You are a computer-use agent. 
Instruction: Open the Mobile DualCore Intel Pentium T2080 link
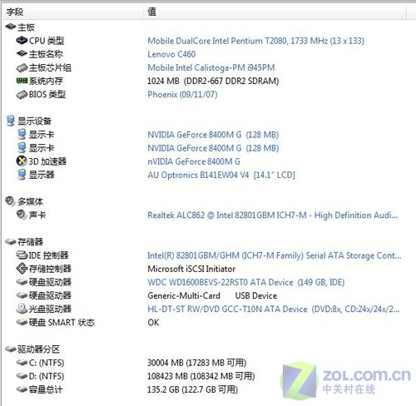tap(255, 41)
